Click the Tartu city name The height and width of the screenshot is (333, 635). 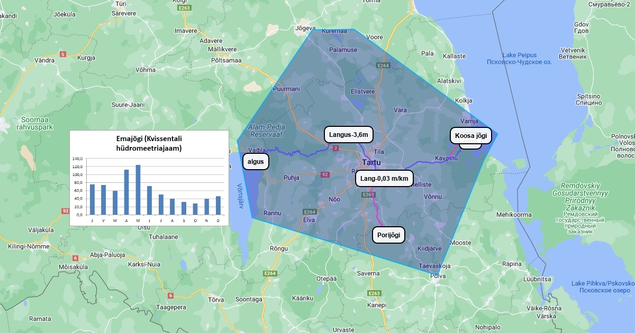[x=372, y=162]
